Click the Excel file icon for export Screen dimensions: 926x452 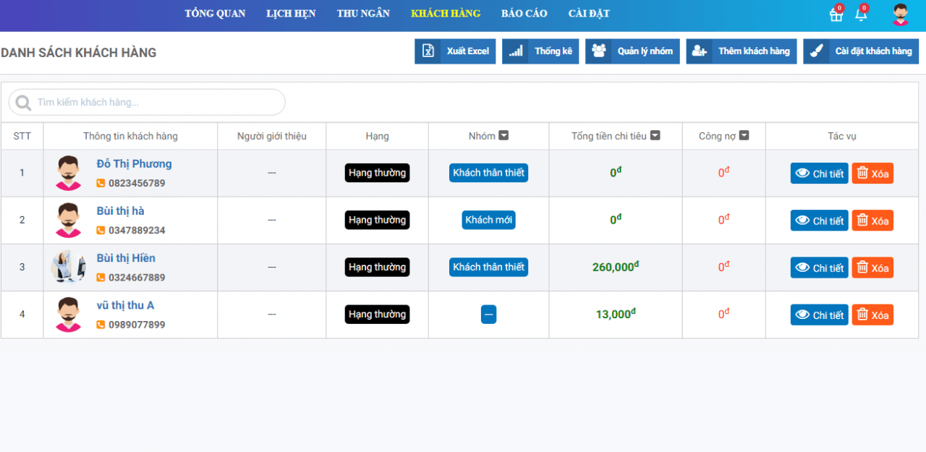pos(428,51)
